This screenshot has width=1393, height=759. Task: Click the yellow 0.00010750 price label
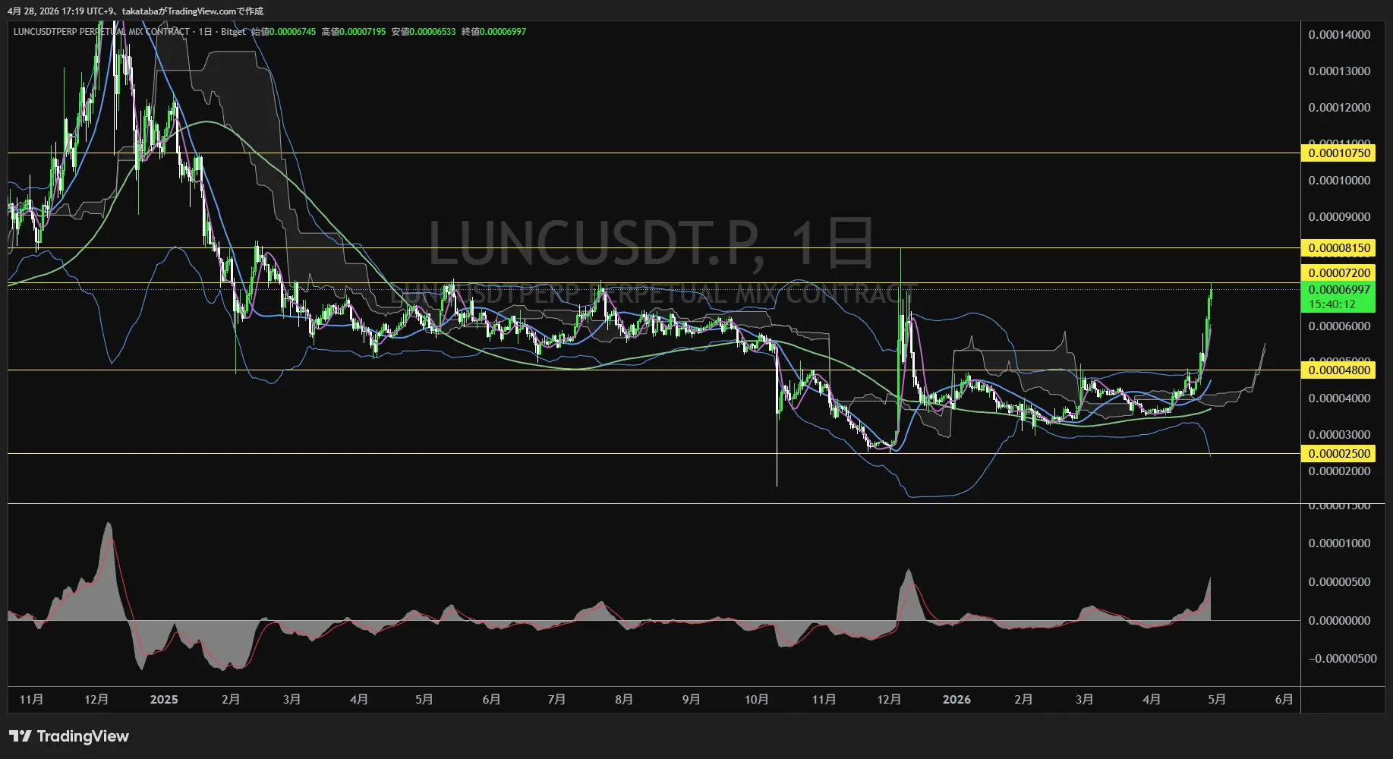click(1338, 153)
